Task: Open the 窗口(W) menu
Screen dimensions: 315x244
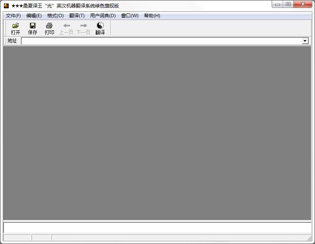Action: tap(130, 16)
